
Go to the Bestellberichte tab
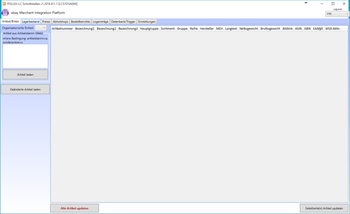(x=80, y=22)
